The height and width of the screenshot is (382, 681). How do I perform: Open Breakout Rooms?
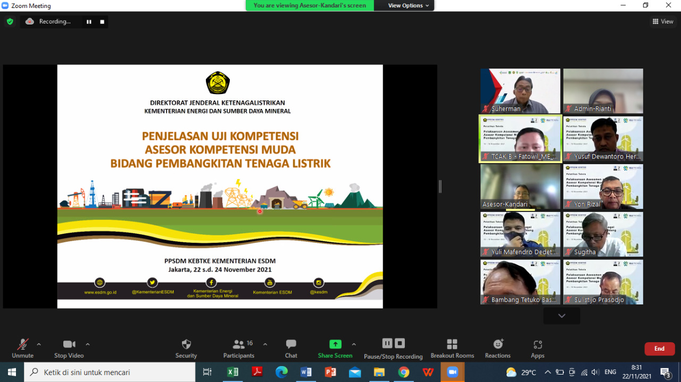(x=452, y=349)
